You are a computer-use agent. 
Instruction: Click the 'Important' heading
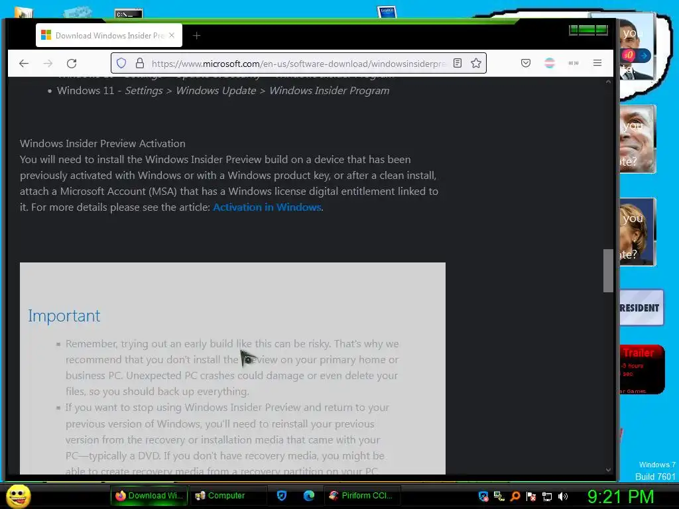64,316
